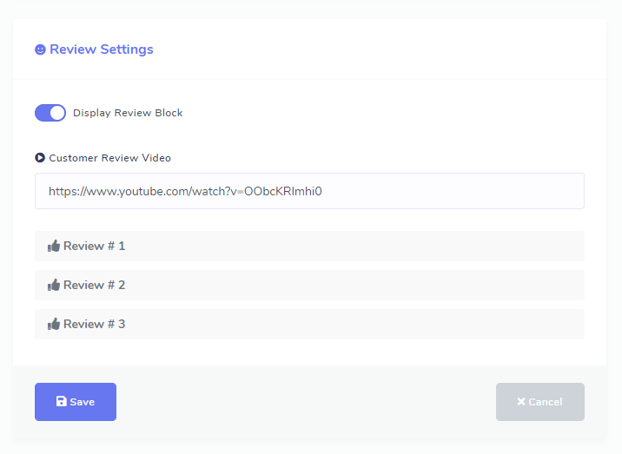Open the Review # 3 accordion panel
This screenshot has width=622, height=454.
[x=309, y=325]
